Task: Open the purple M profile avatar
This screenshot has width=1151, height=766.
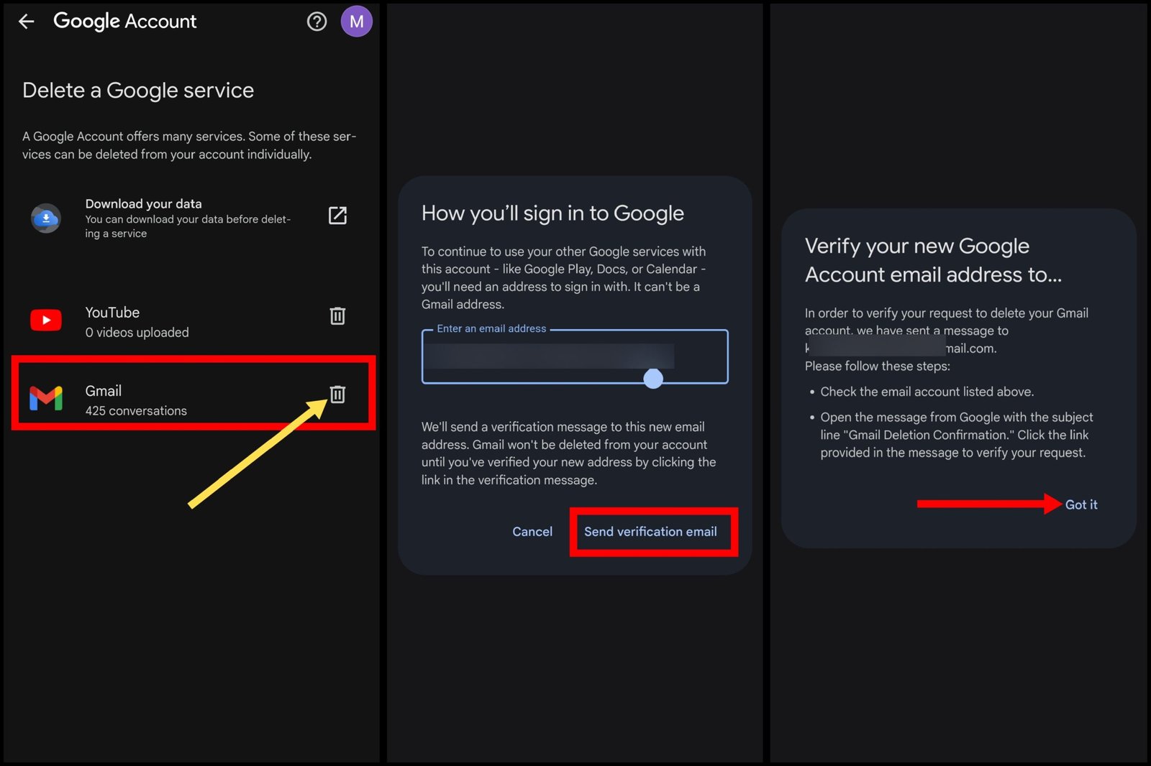Action: (356, 22)
